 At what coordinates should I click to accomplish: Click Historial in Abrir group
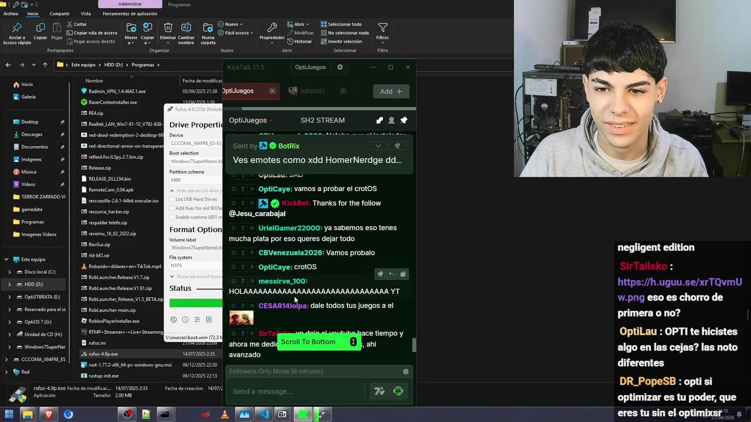point(299,42)
